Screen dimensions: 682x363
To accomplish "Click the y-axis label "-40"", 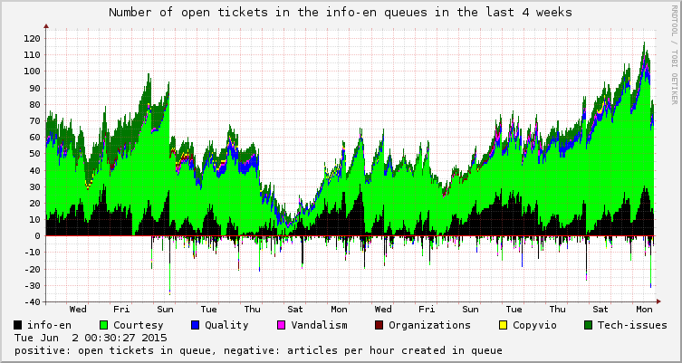I will pos(32,301).
